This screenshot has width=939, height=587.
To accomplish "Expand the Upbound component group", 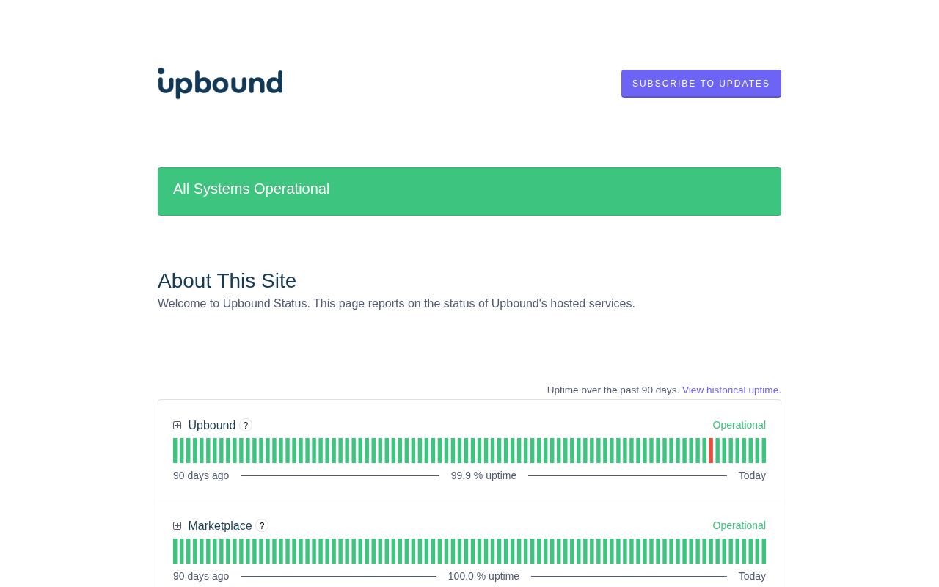I will point(178,425).
